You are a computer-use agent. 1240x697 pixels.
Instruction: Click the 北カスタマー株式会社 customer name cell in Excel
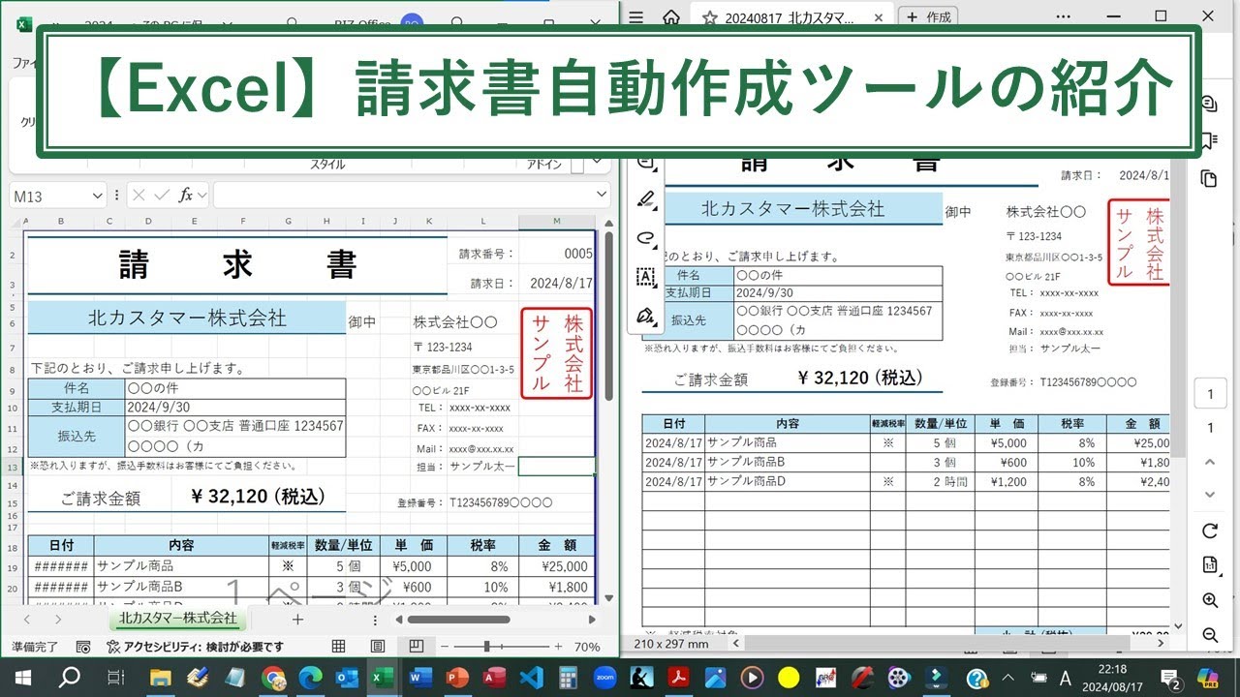tap(187, 317)
